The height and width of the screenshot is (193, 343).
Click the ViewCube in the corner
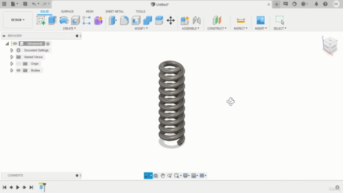tap(330, 45)
